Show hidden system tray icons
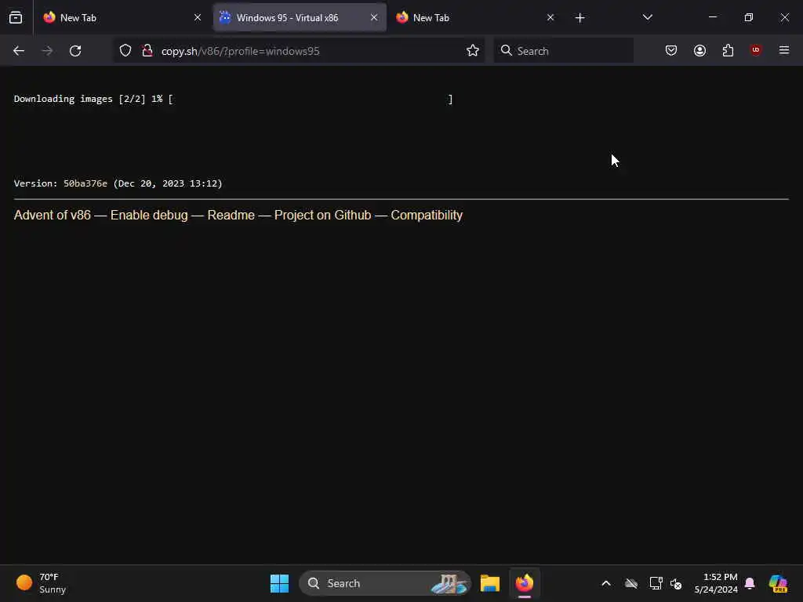Screen dimensions: 803x602 (606, 583)
